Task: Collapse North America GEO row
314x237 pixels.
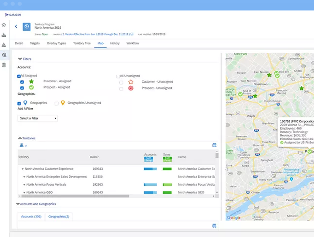Action: click(x=24, y=192)
